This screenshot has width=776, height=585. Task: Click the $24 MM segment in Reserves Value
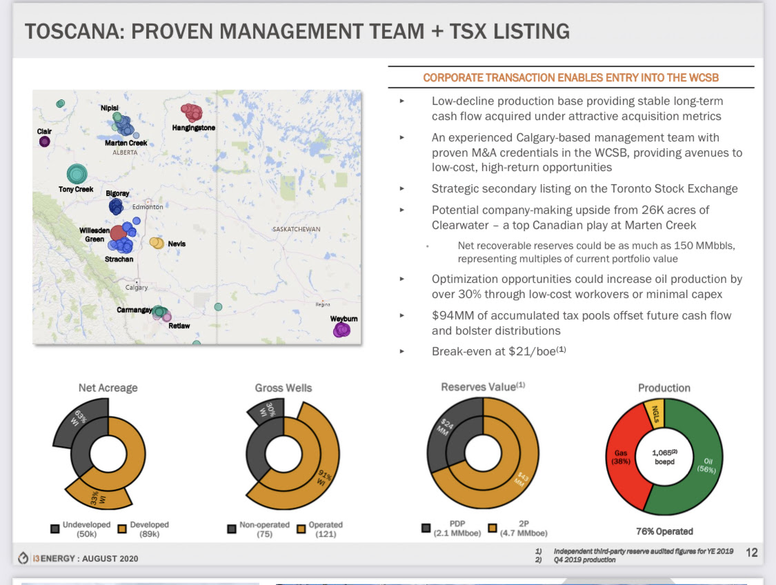tap(444, 426)
